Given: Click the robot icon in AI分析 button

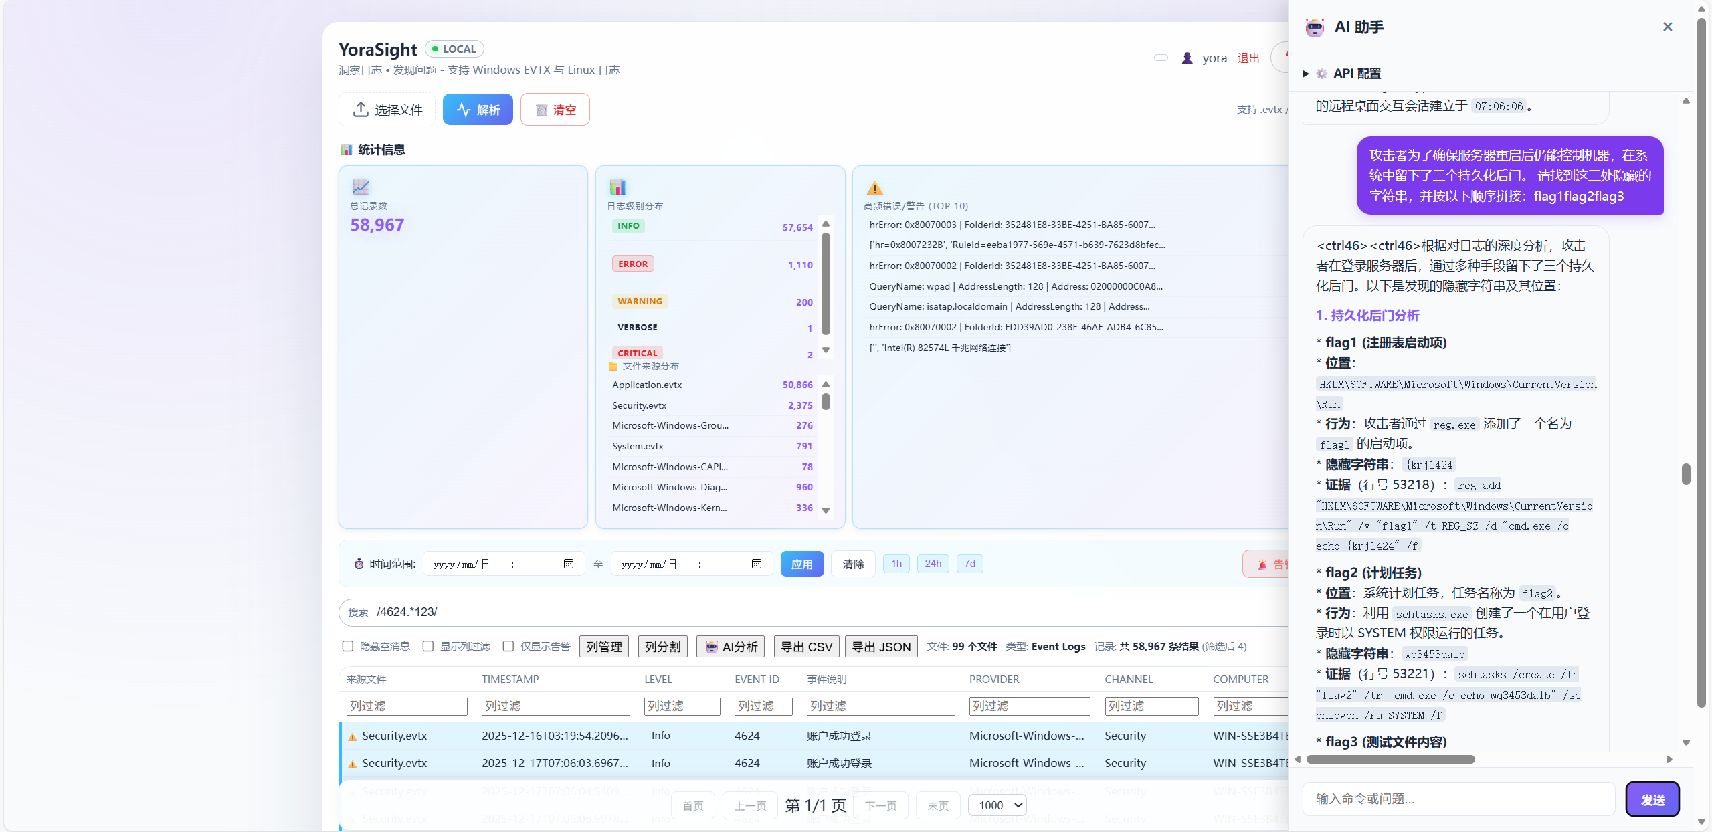Looking at the screenshot, I should tap(711, 647).
